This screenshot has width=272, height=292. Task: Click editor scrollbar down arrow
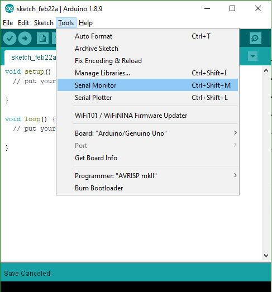266,256
